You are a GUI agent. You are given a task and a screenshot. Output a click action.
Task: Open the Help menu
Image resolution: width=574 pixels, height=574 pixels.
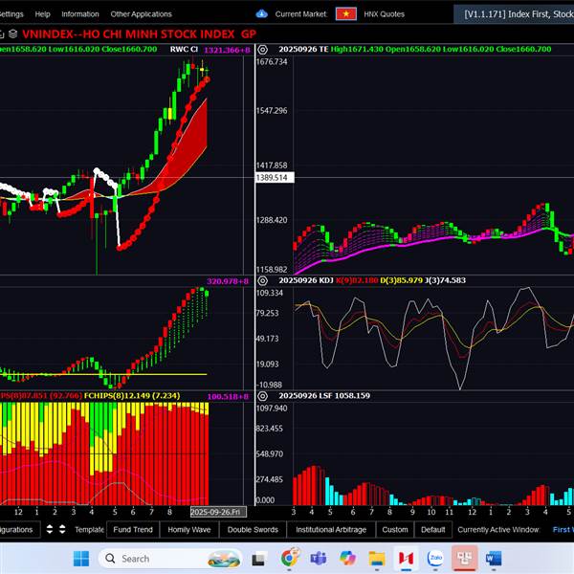(42, 14)
